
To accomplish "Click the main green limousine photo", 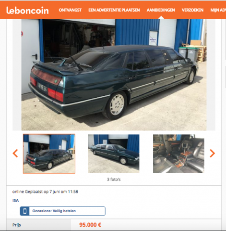I will [114, 75].
